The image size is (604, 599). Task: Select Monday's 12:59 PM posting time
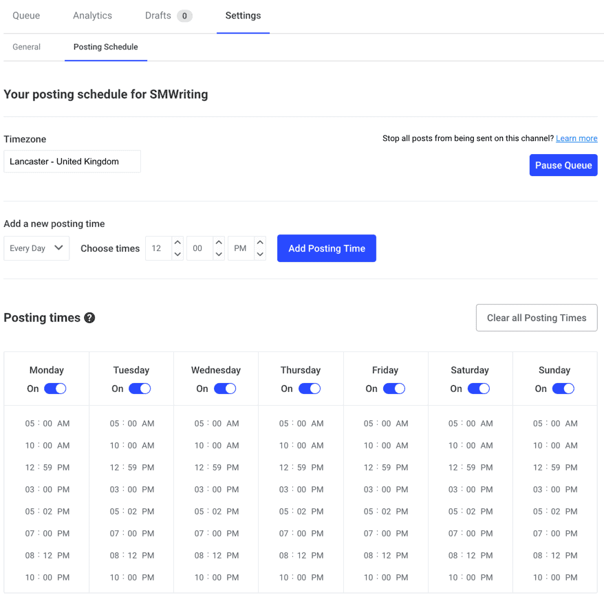coord(47,467)
